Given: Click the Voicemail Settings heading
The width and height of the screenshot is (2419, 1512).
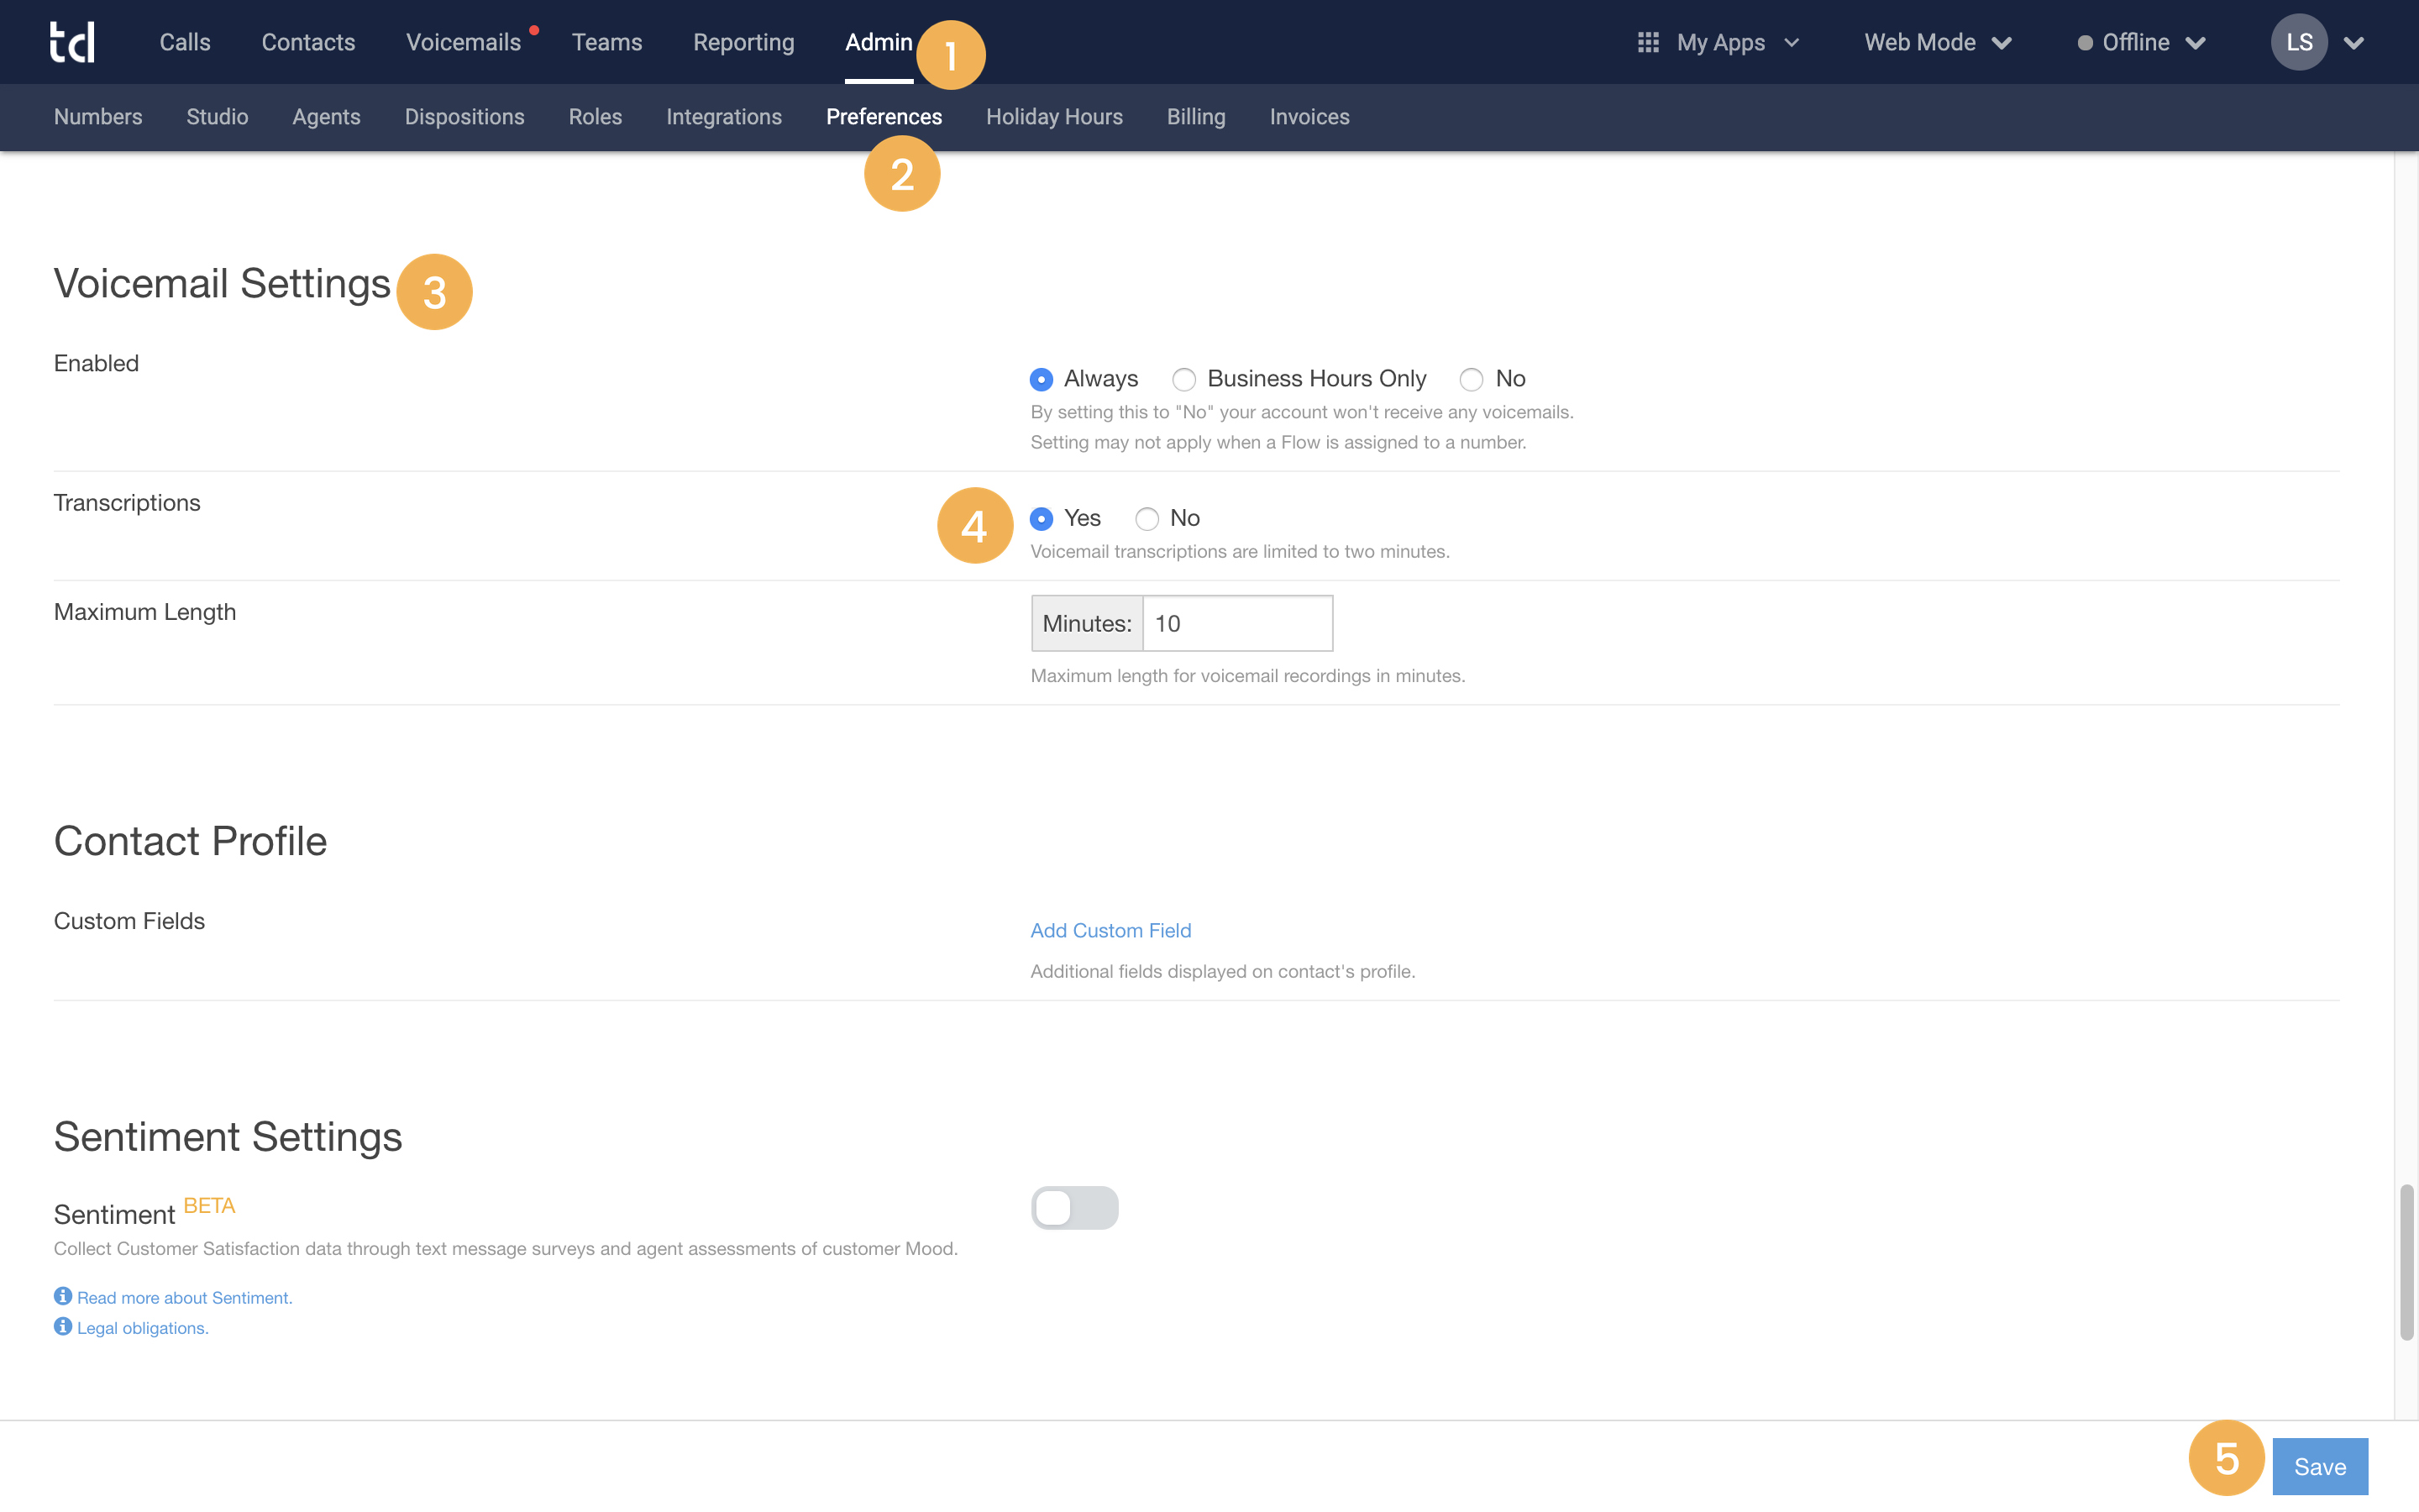Looking at the screenshot, I should (222, 284).
